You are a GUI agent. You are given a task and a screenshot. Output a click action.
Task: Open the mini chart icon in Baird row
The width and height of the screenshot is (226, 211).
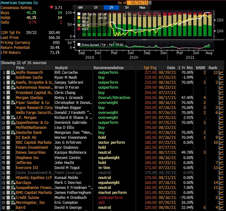tap(221, 208)
